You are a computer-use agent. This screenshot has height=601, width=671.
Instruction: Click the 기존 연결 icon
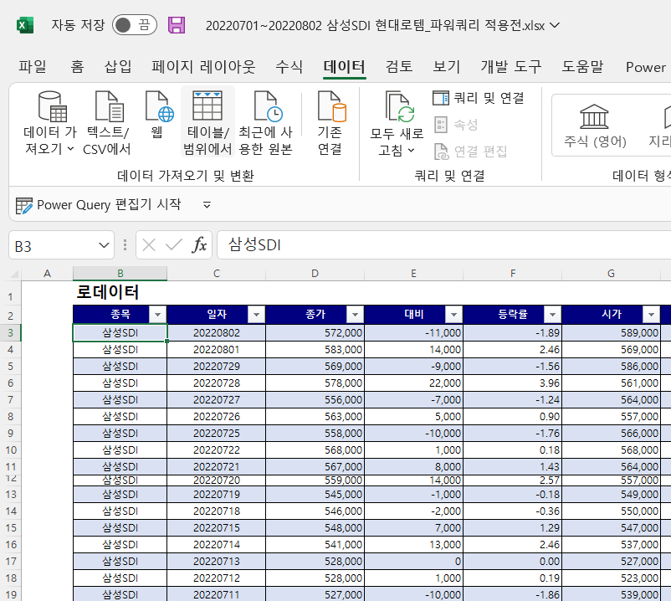[x=331, y=106]
